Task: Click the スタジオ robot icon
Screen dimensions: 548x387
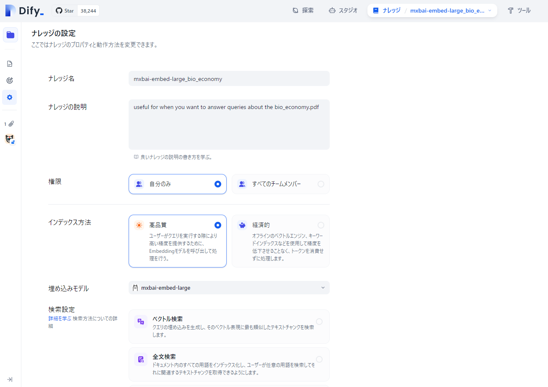Action: 332,10
